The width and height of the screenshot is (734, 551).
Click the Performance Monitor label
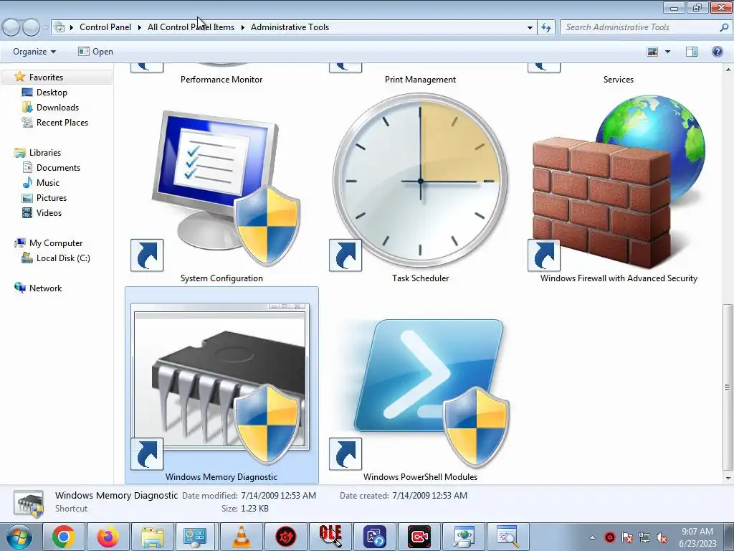tap(221, 79)
